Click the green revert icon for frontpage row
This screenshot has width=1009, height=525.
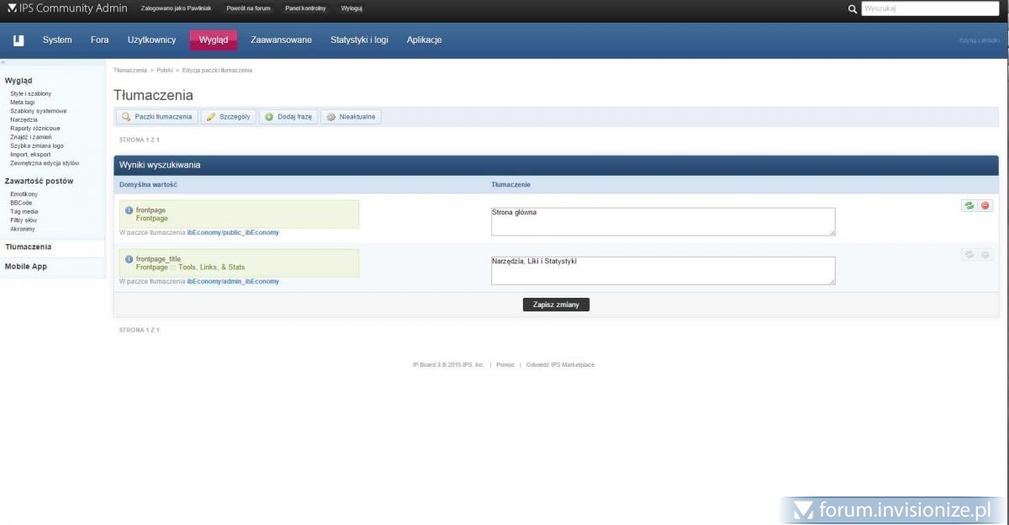pyautogui.click(x=969, y=205)
